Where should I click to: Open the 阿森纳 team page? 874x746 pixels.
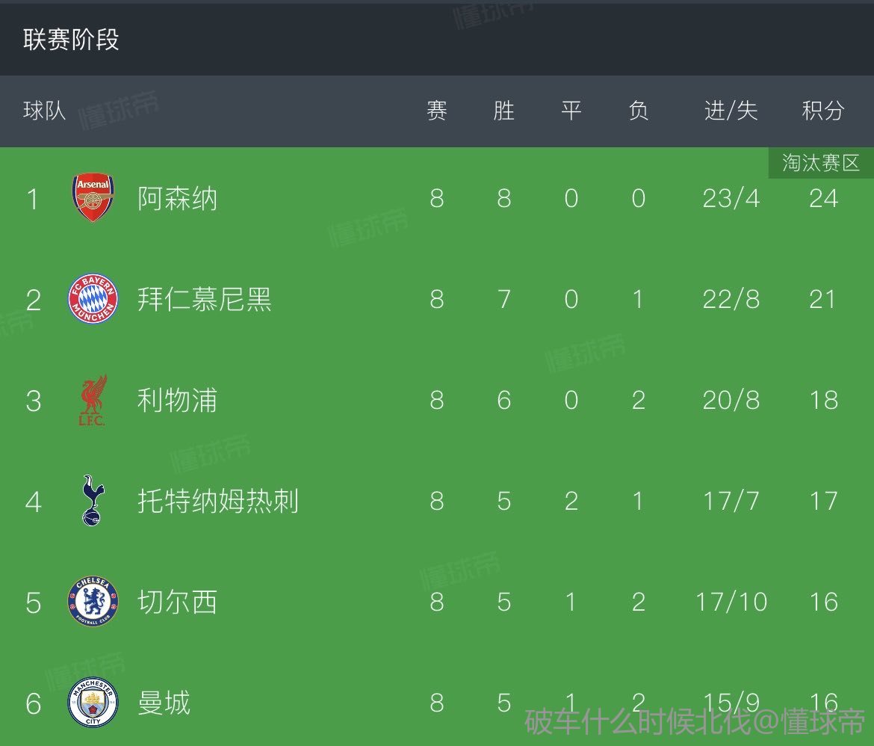pos(178,199)
